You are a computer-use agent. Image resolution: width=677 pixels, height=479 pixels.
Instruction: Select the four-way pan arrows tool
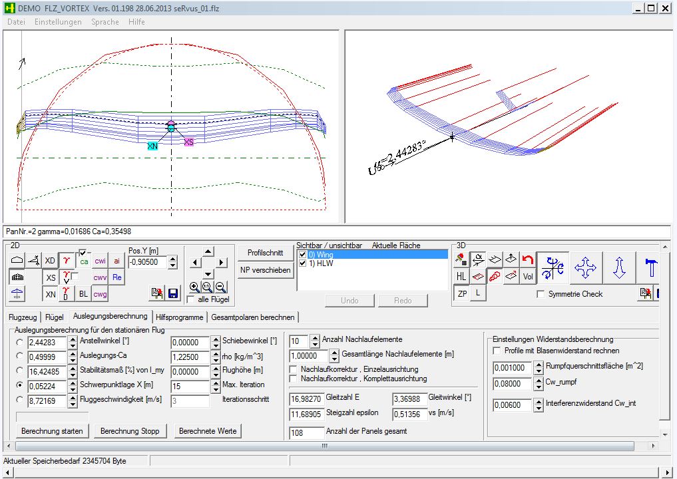[586, 268]
